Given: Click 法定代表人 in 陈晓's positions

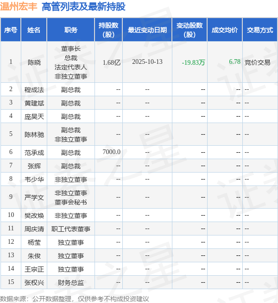Looking at the screenshot, I should click(71, 67).
